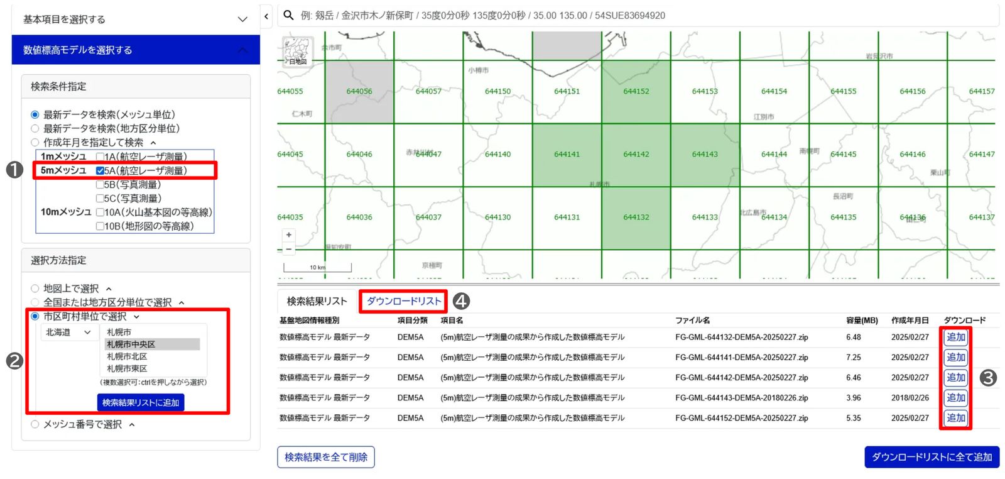The width and height of the screenshot is (1005, 479).
Task: Select 札幌市東区 in municipality list
Action: [x=152, y=368]
